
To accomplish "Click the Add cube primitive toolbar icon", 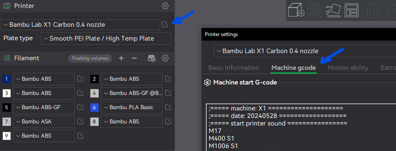I will point(296,10).
